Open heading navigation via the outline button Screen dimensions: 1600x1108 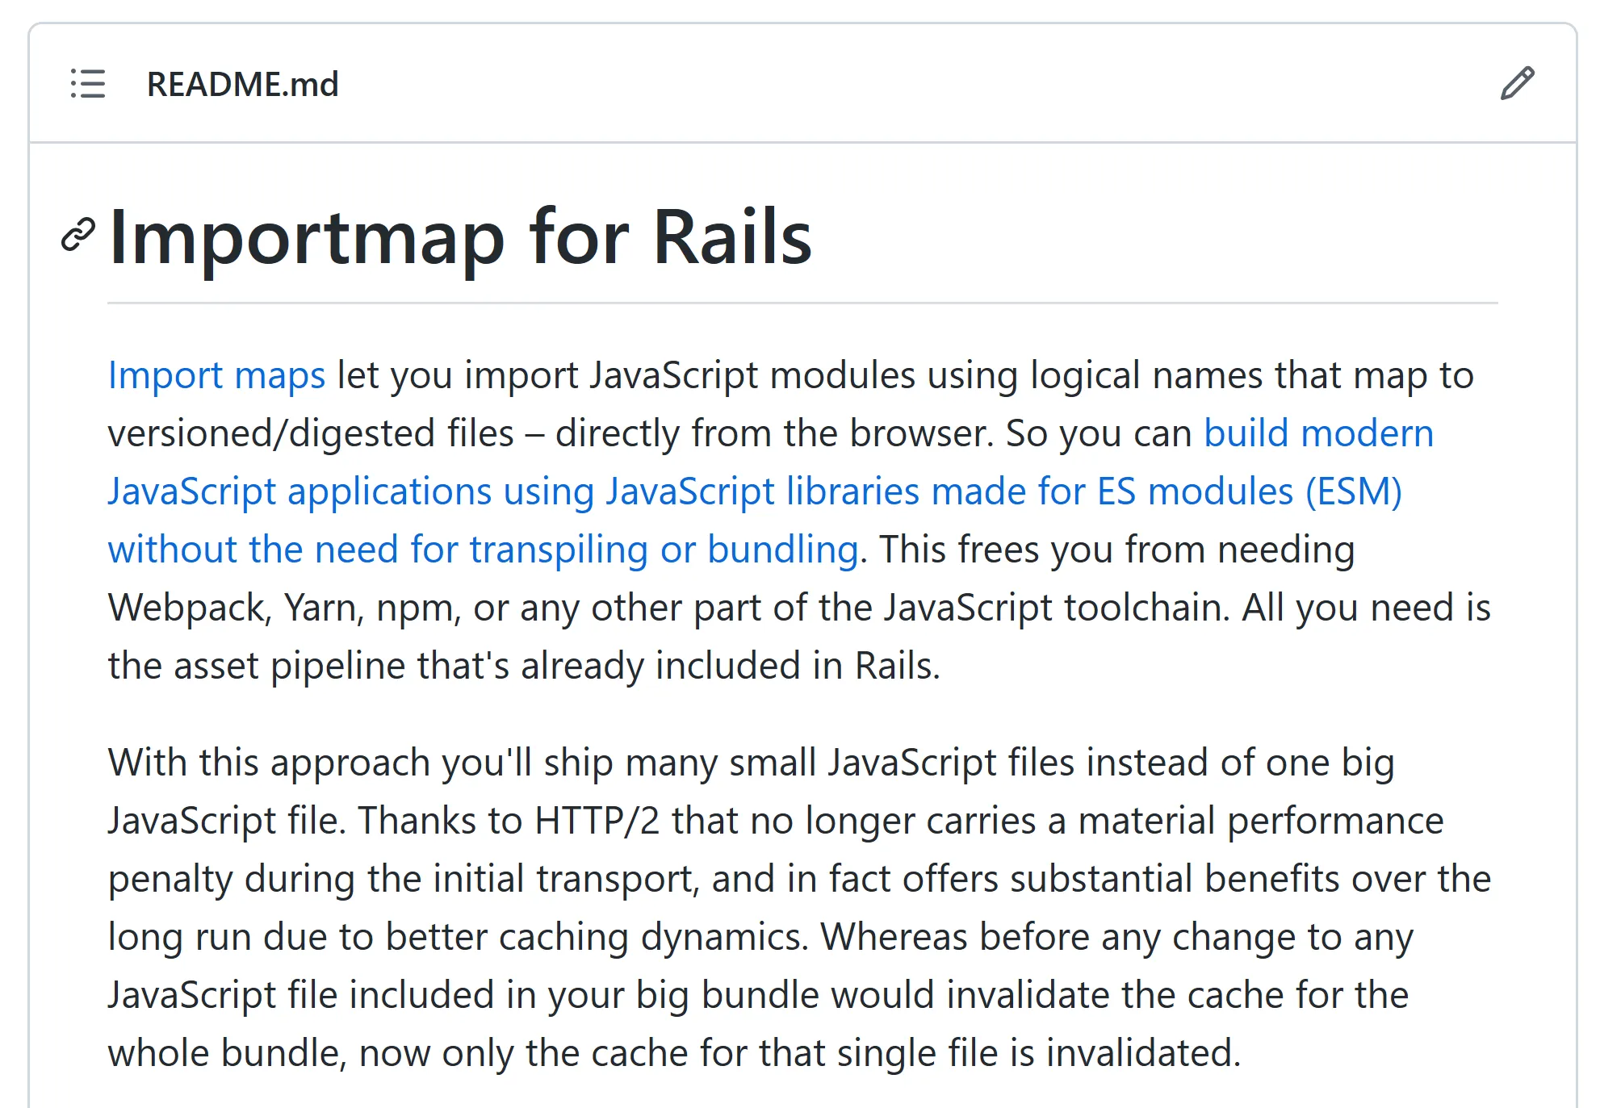(x=89, y=85)
